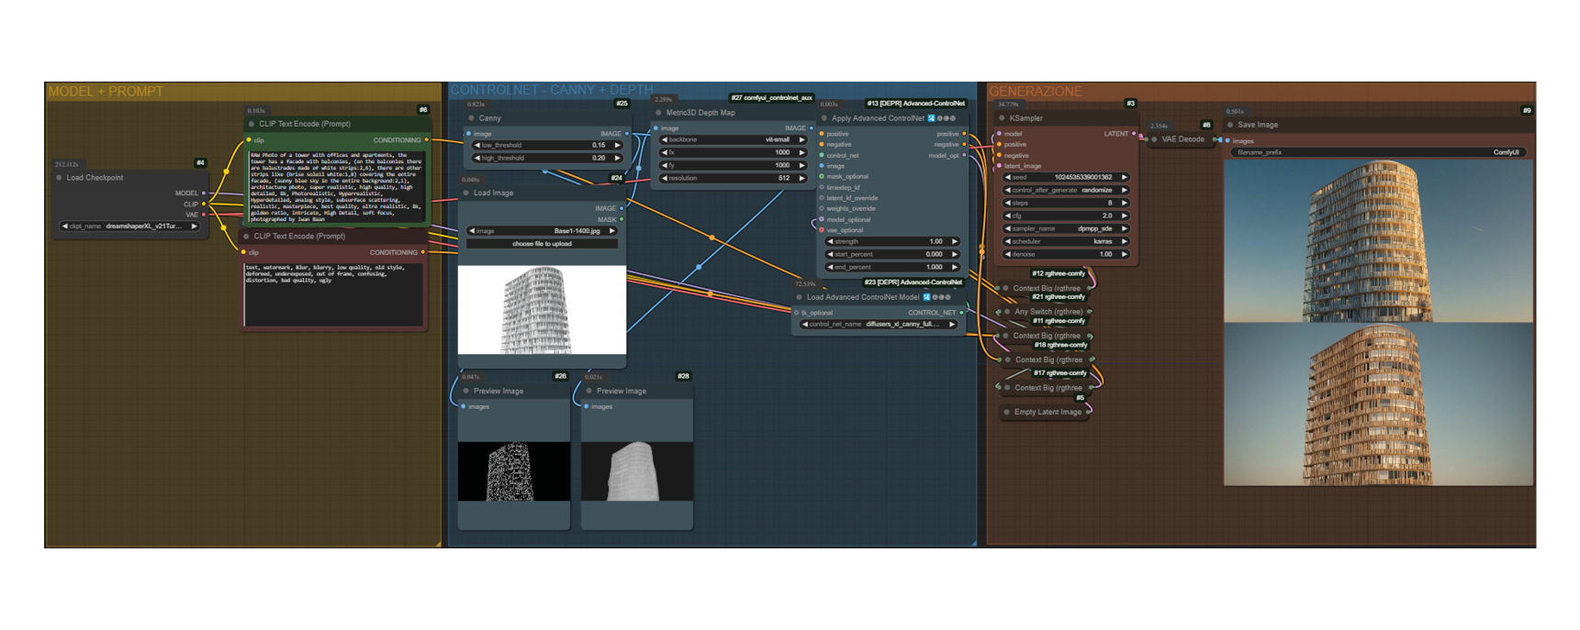Image resolution: width=1580 pixels, height=630 pixels.
Task: Click the model input port on KSampler
Action: tap(999, 134)
